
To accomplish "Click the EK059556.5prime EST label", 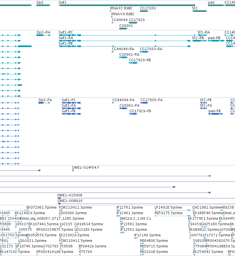I will click(41, 235).
